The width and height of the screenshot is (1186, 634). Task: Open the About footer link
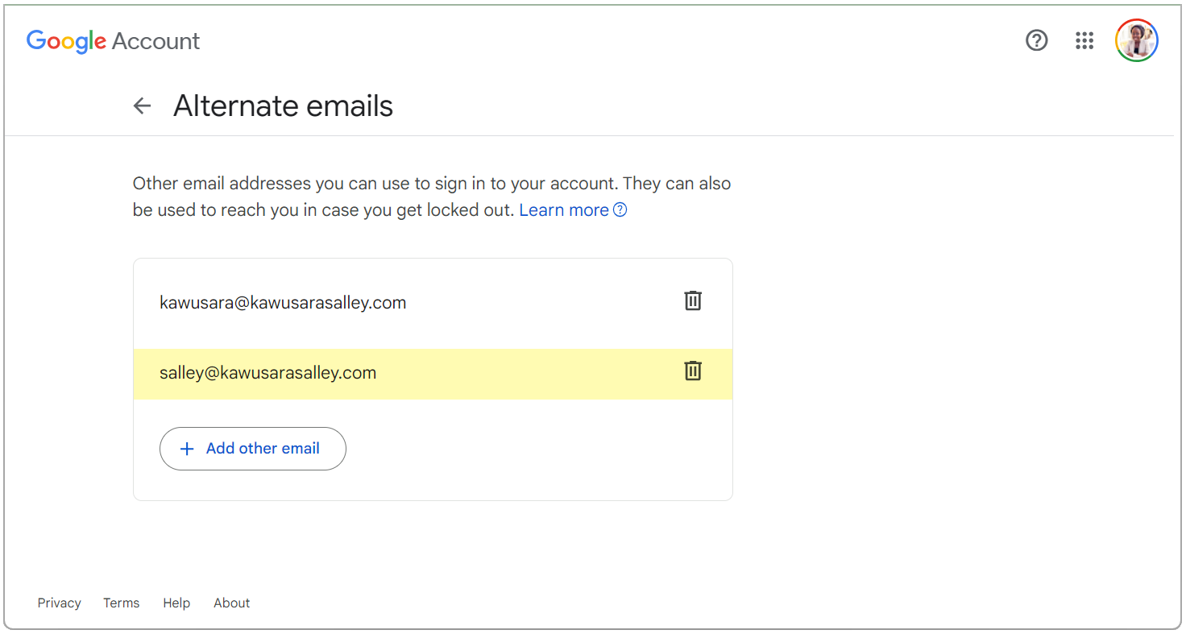(x=232, y=603)
